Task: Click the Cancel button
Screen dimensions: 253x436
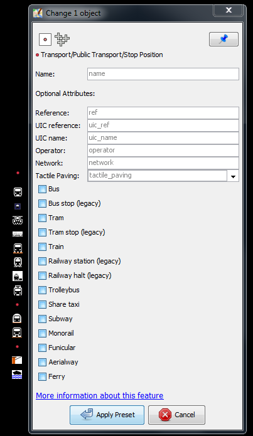Action: point(177,415)
